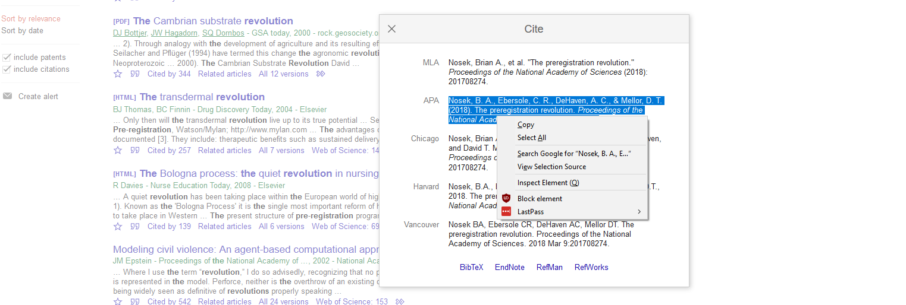The width and height of the screenshot is (906, 305).
Task: Save the Cambrian substrate result with the star icon
Action: [x=118, y=74]
